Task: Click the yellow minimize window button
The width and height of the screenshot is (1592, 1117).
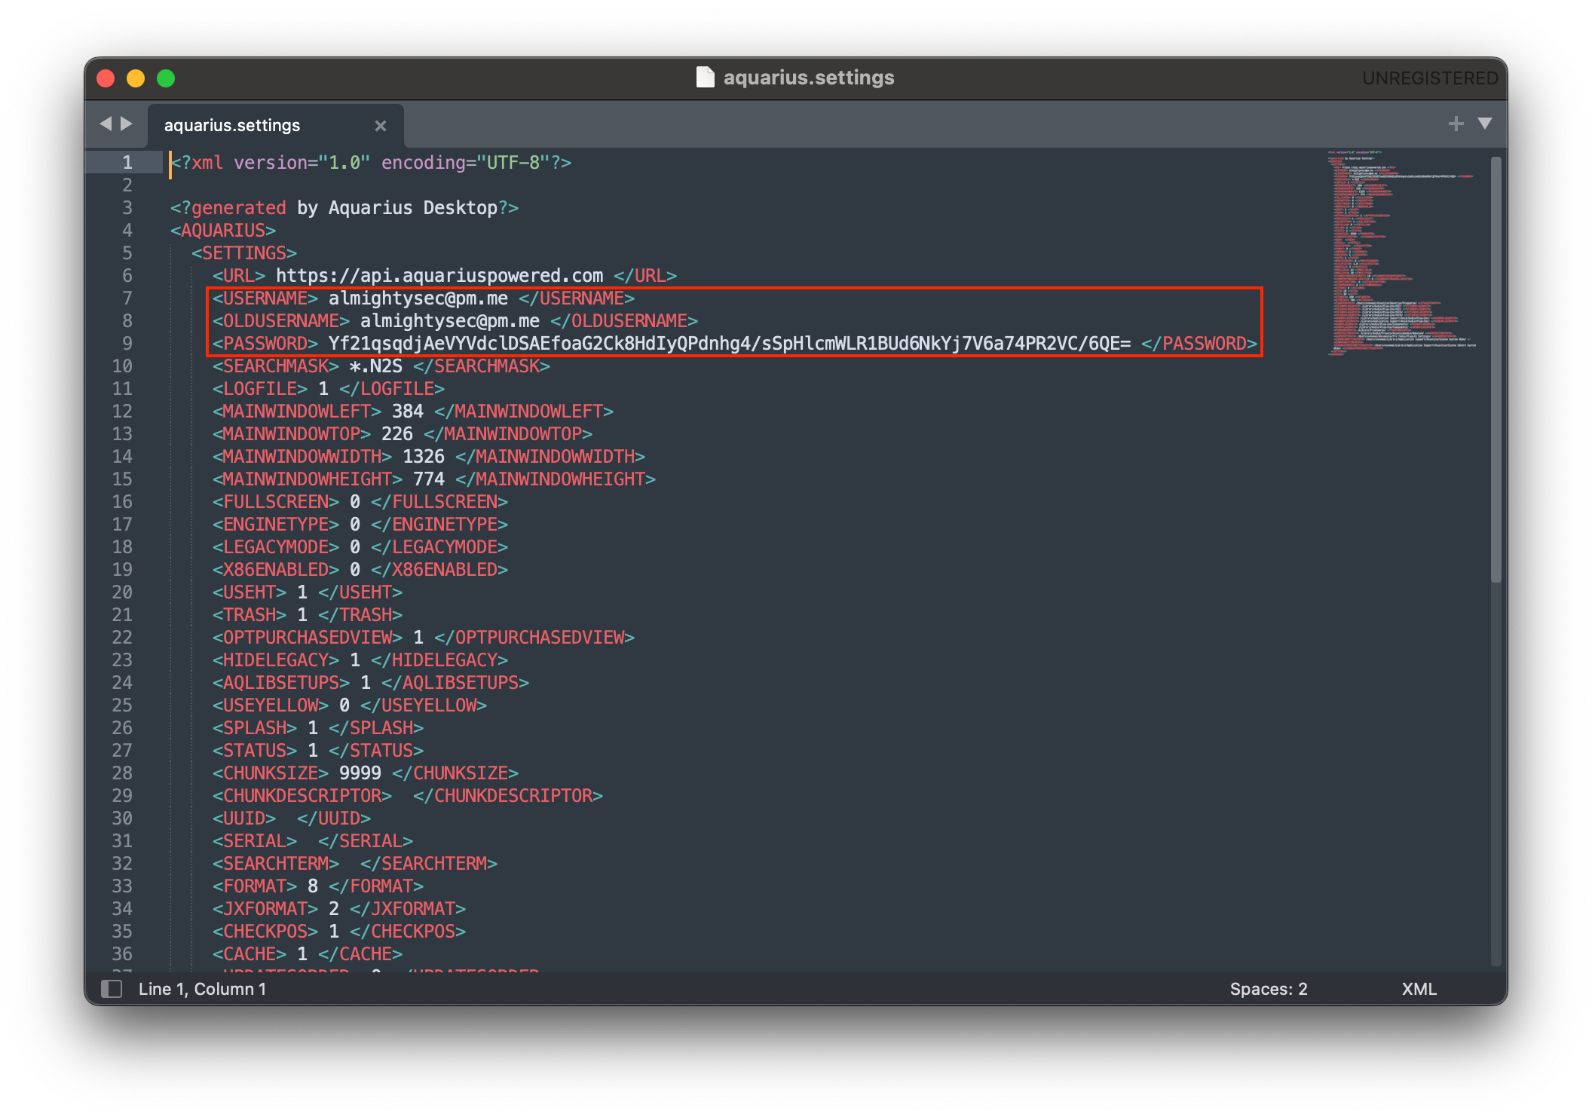Action: click(136, 78)
